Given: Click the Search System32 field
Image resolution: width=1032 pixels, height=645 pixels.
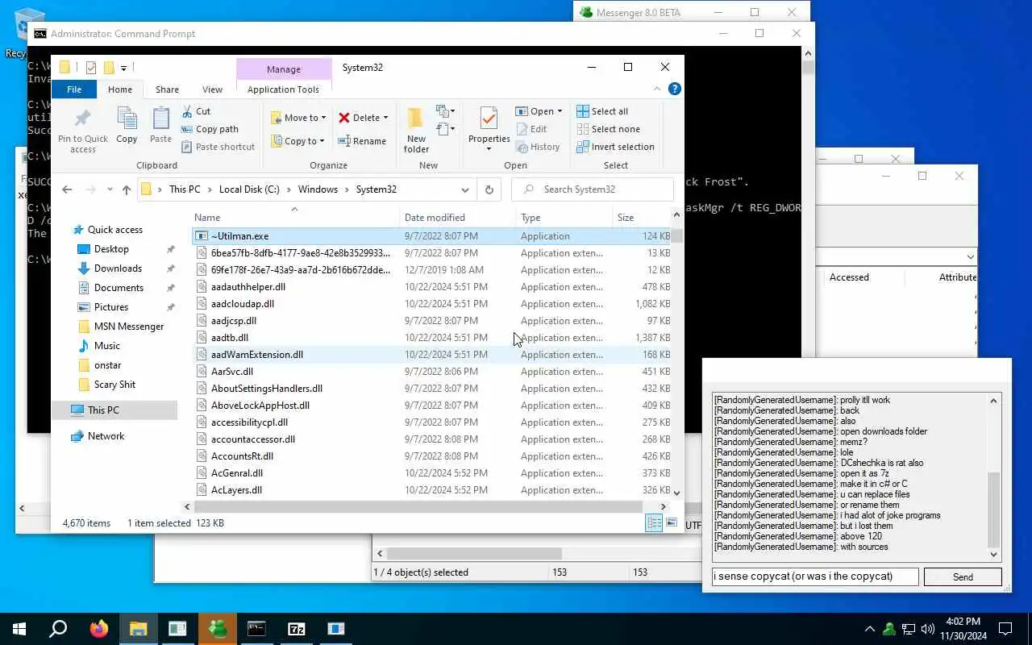Looking at the screenshot, I should pos(593,189).
